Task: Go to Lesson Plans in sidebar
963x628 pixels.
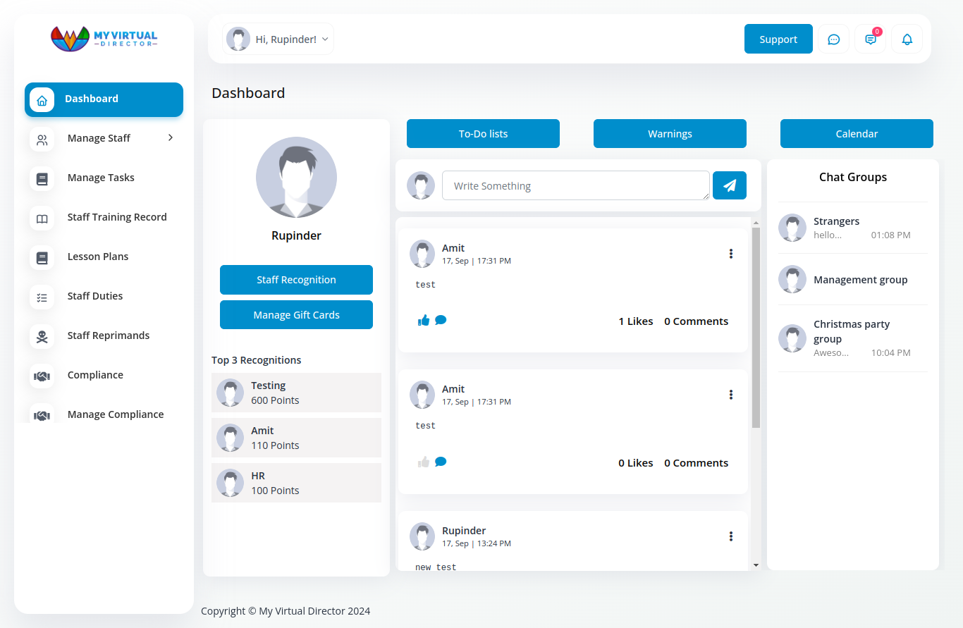Action: pyautogui.click(x=98, y=257)
